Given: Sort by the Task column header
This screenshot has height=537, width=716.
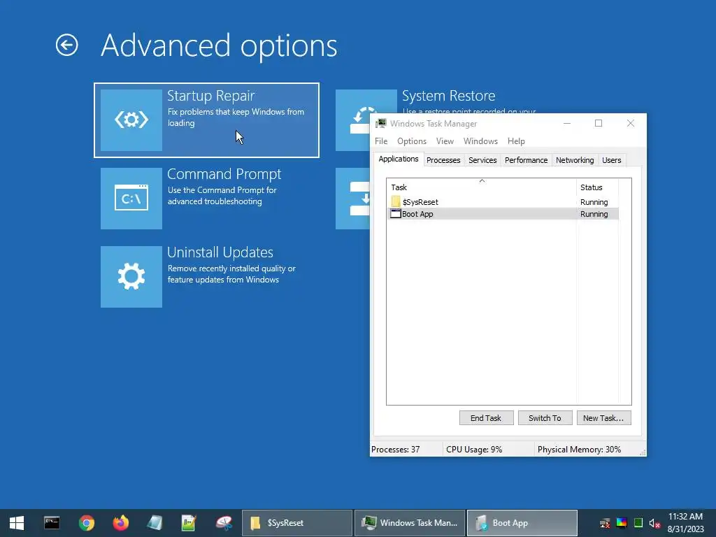Looking at the screenshot, I should click(x=481, y=187).
